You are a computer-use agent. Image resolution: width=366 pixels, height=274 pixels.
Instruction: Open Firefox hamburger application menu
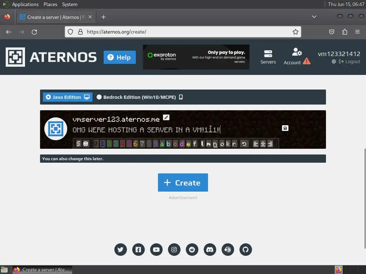[x=357, y=32]
